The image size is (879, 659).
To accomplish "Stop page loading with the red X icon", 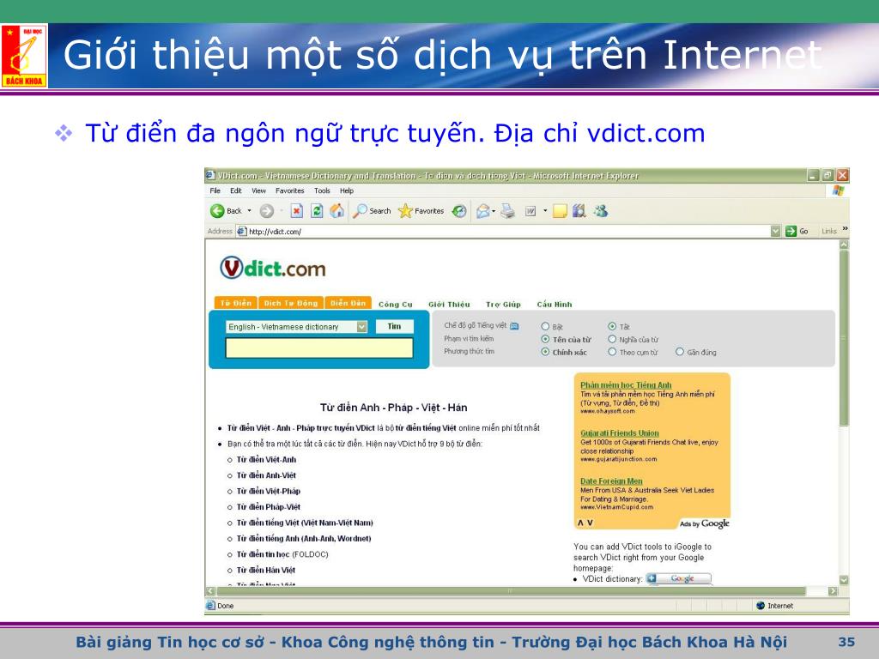I will coord(296,211).
